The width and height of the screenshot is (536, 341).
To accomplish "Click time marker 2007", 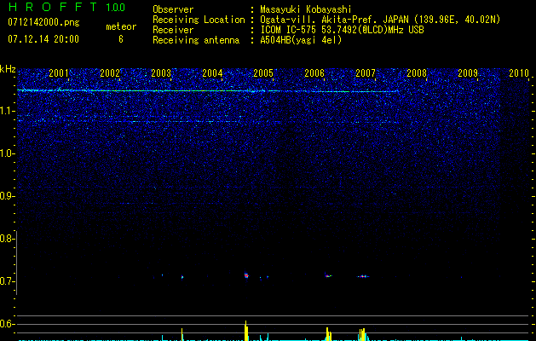I will coord(366,72).
